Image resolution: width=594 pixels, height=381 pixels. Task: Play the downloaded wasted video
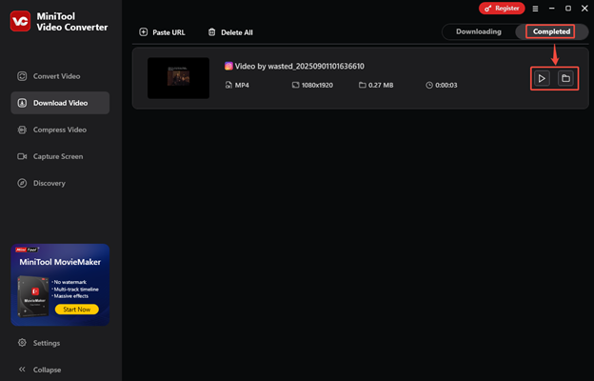[x=542, y=78]
